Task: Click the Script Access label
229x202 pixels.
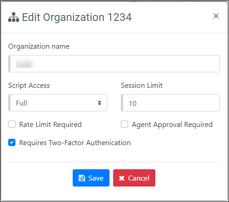Action: [29, 86]
